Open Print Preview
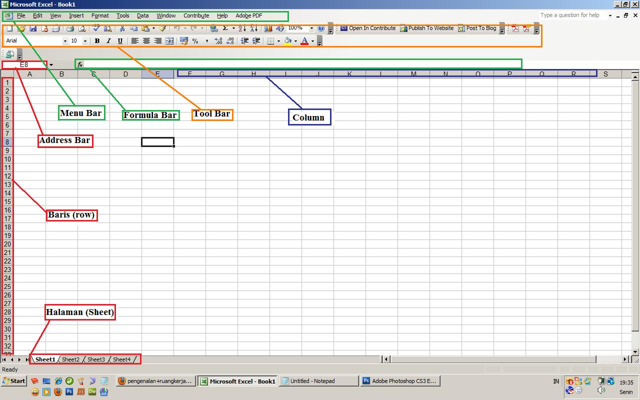This screenshot has height=400, width=640. pyautogui.click(x=82, y=28)
